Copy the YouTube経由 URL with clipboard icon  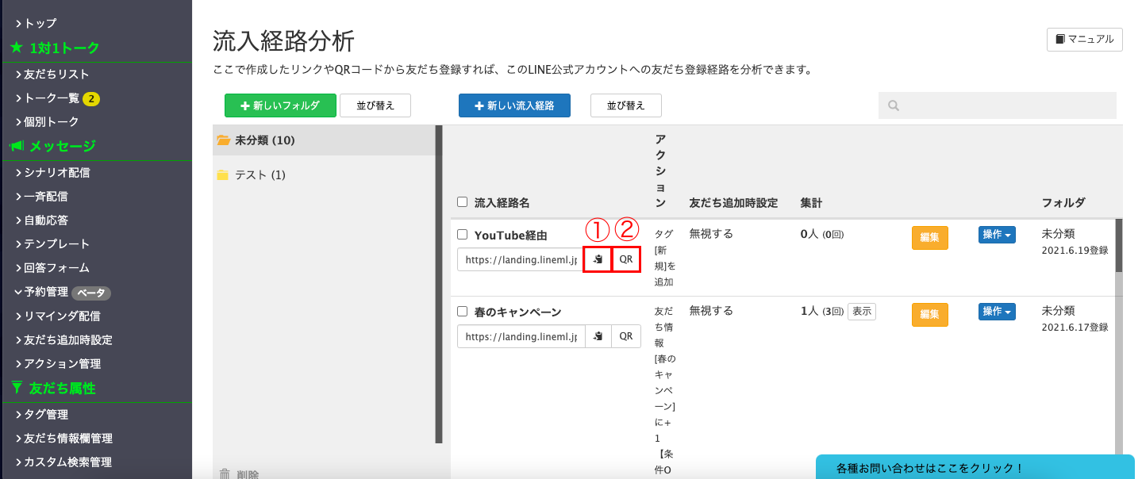point(598,259)
